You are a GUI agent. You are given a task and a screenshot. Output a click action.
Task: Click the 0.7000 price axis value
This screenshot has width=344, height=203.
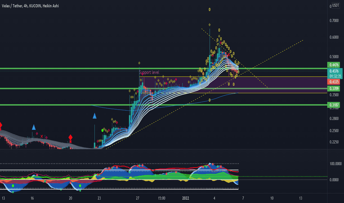point(334,21)
